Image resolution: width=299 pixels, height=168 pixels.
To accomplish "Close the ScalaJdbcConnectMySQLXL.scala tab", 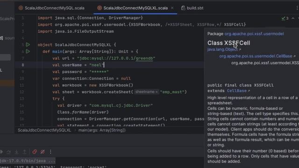I will [172, 8].
